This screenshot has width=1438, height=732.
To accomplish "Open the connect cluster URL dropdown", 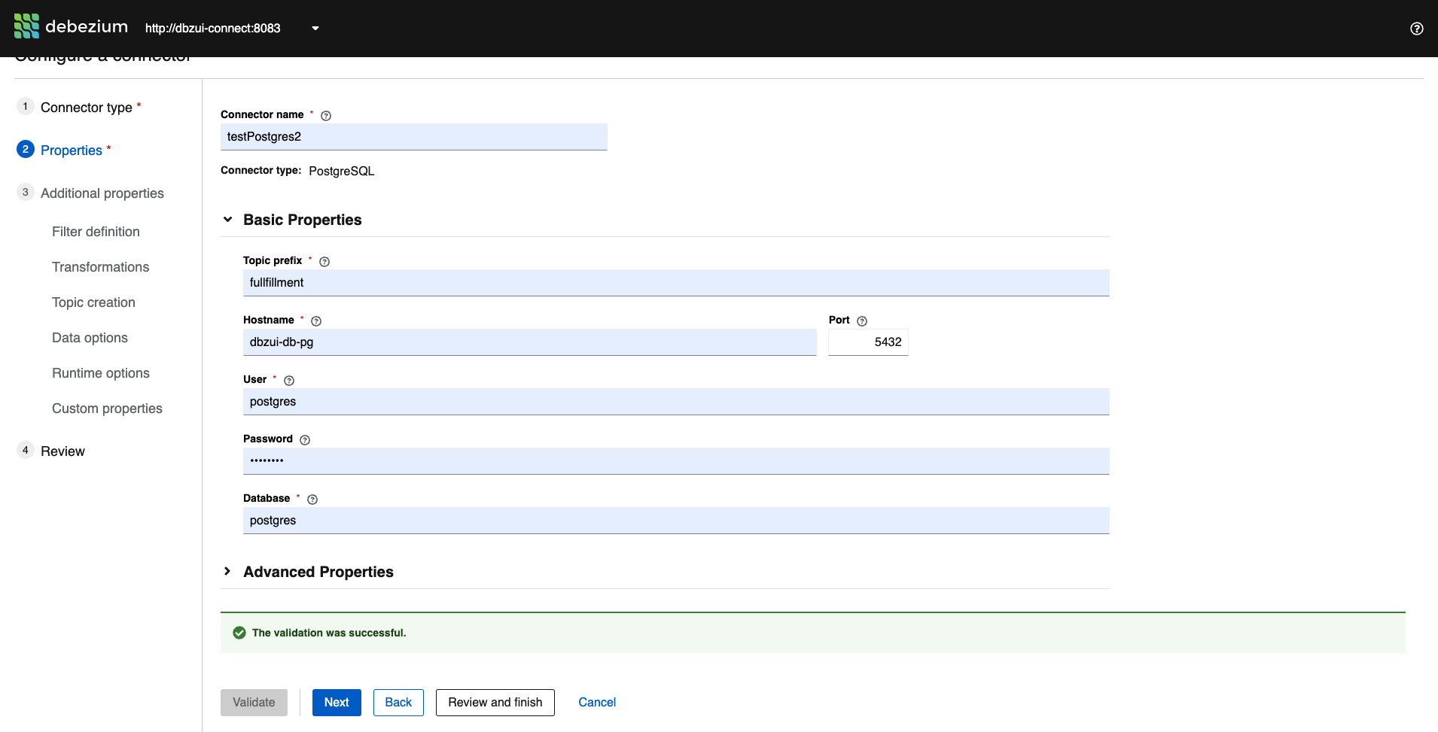I will tap(315, 28).
